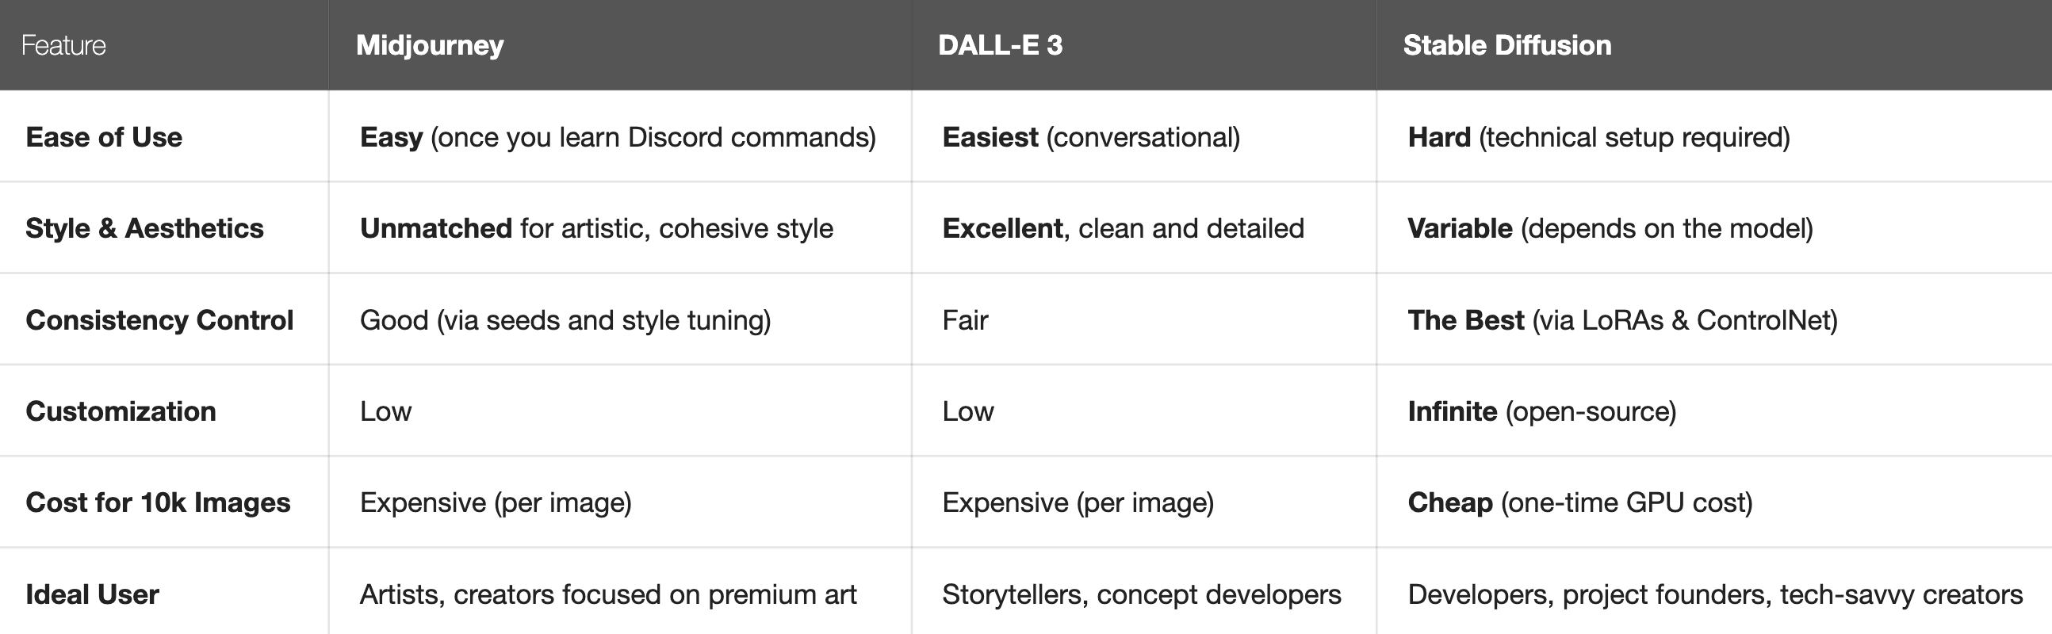Click the Storytellers, concept developers cell
Screen dimensions: 2052x634
[1141, 594]
